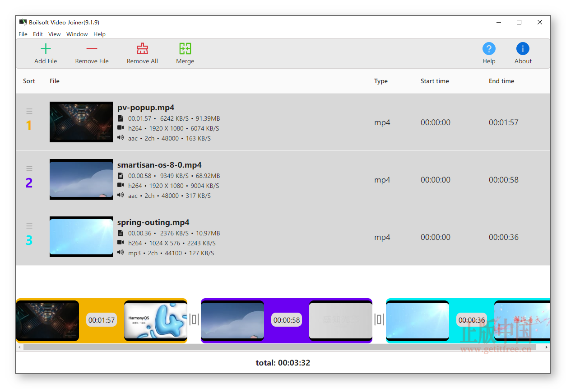Viewport: 566px width, 389px height.
Task: Click the pv-popup.mp4 file name
Action: tap(146, 108)
